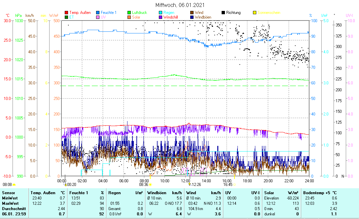
Task: Click the red Temp. Außen legend square
Action: point(66,13)
